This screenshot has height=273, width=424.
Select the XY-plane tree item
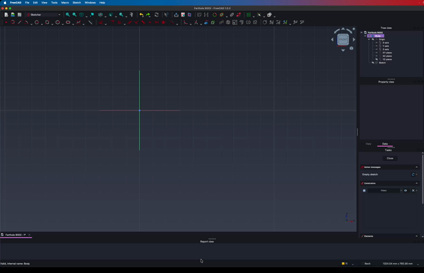point(387,52)
